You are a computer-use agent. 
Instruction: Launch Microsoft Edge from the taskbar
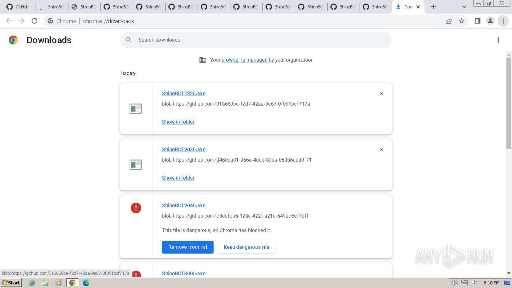coord(86,283)
